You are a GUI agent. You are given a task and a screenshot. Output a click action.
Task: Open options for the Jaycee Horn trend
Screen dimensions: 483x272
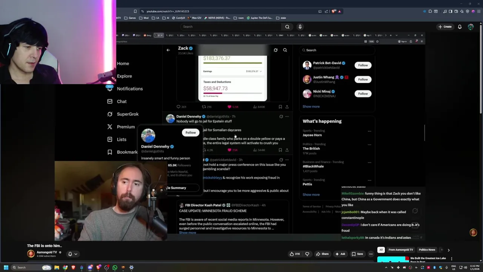click(x=369, y=131)
